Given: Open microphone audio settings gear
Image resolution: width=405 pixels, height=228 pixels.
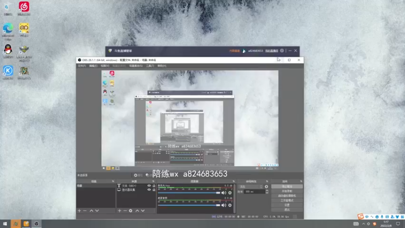Looking at the screenshot, I should point(230,193).
